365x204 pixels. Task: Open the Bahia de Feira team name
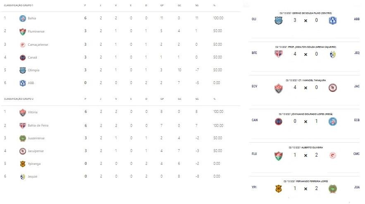pos(38,125)
